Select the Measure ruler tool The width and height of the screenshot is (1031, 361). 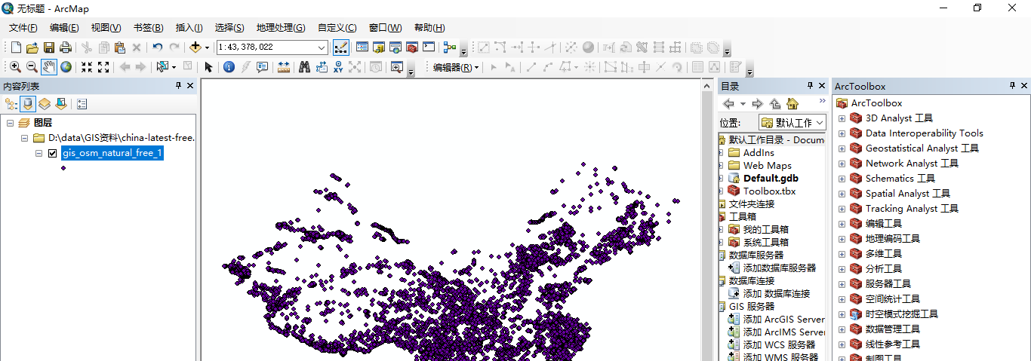coord(284,67)
